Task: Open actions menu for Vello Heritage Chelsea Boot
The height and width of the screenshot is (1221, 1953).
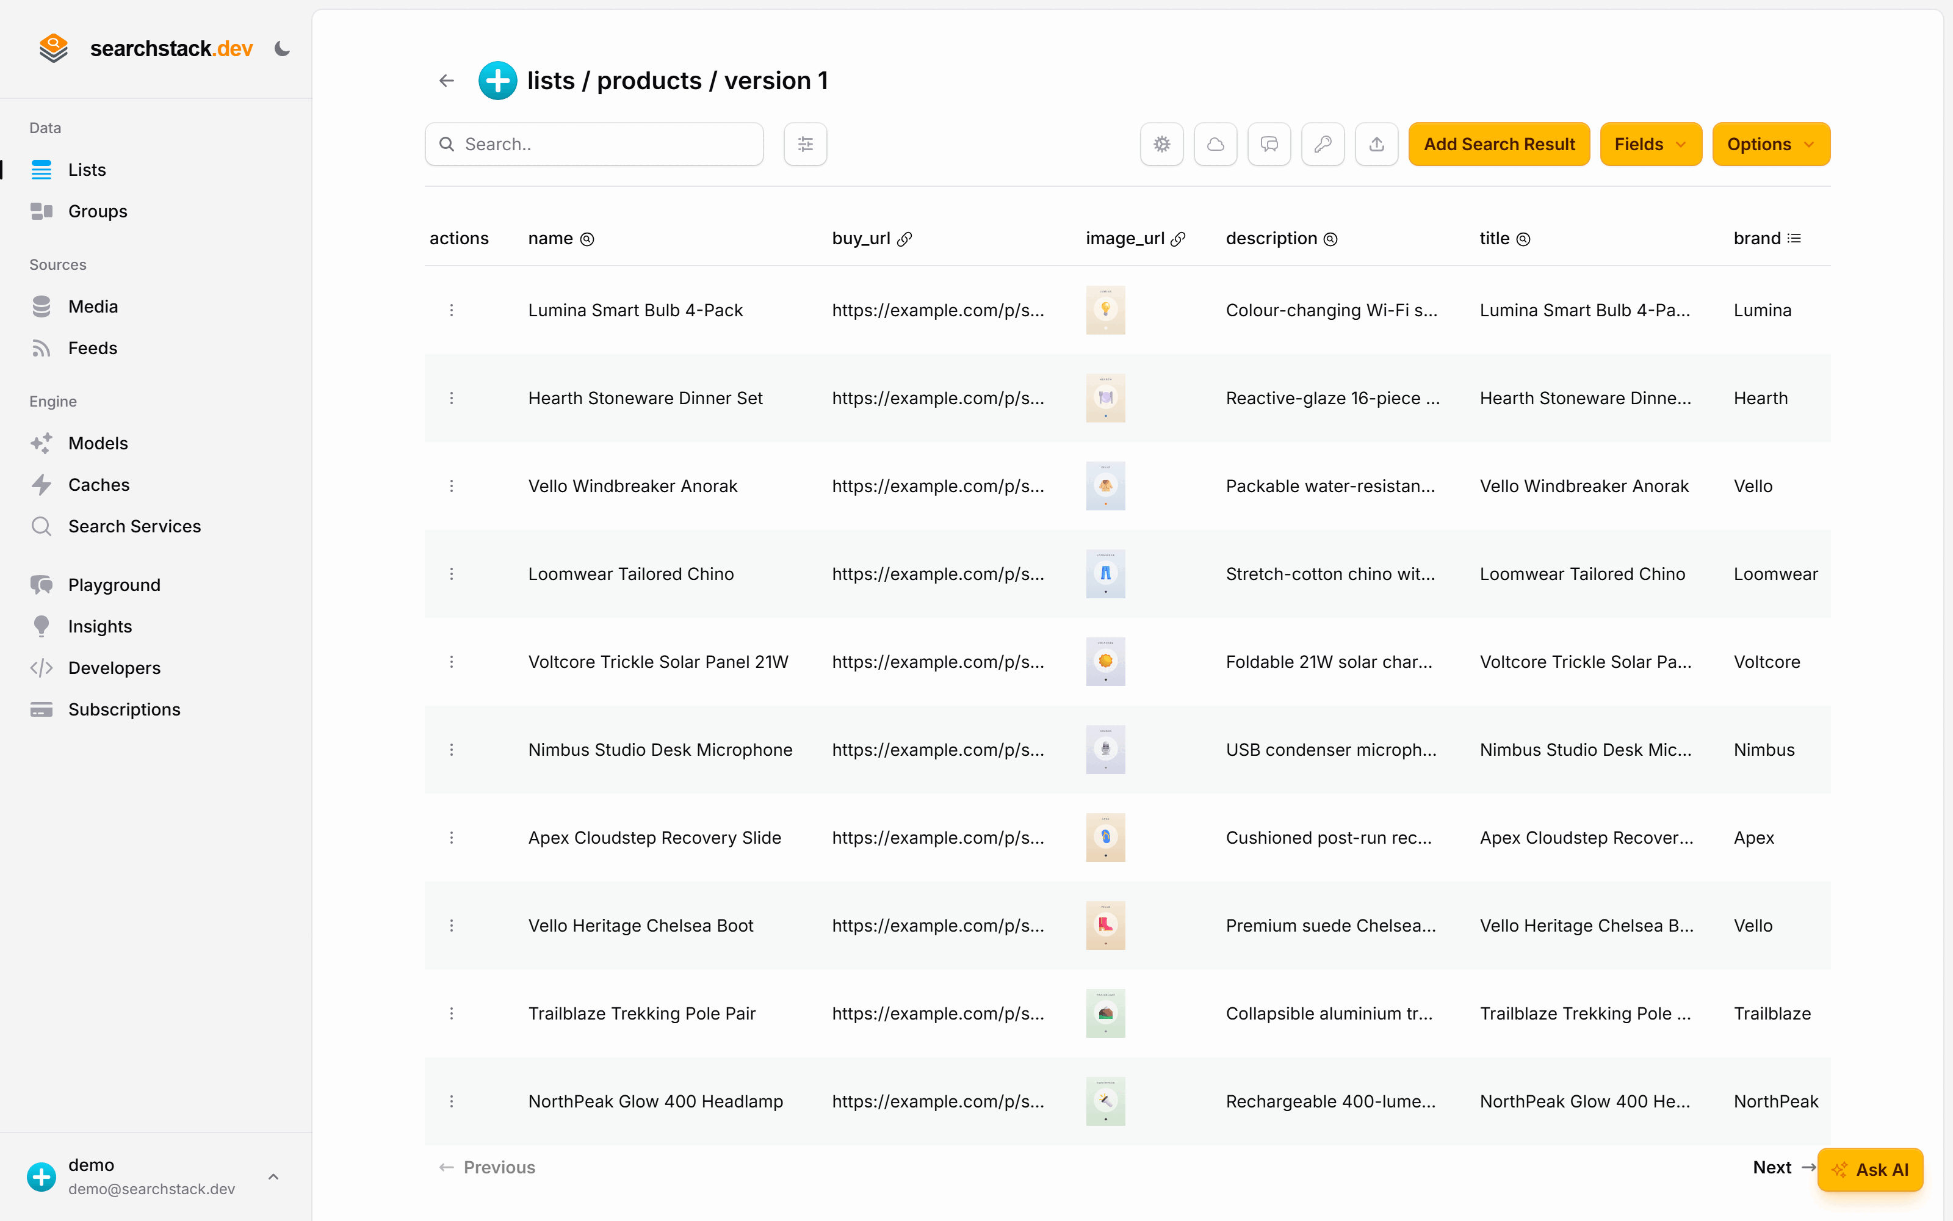Action: click(451, 926)
